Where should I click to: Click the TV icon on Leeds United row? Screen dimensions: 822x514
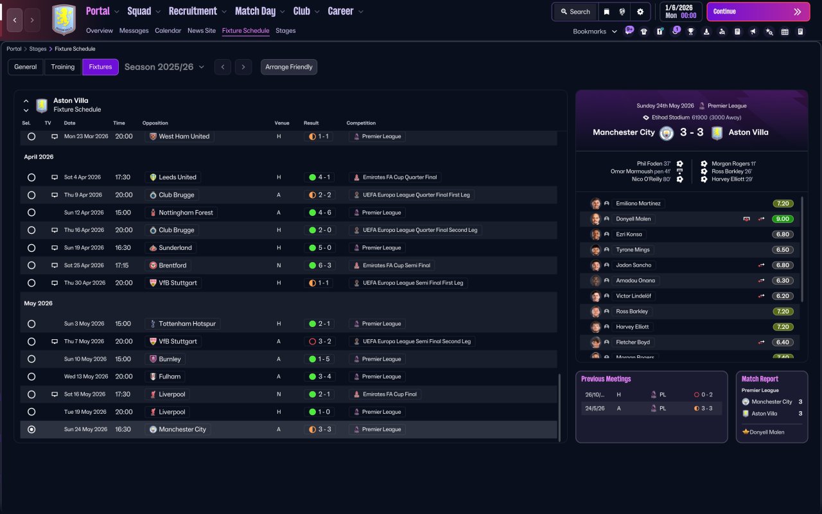click(x=55, y=177)
